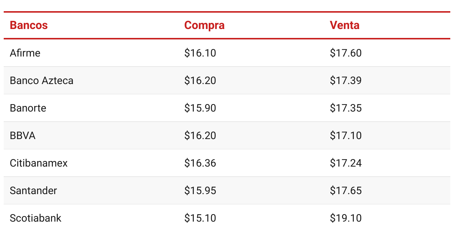The image size is (454, 235).
Task: Select the Banco Azteca row label
Action: pos(42,80)
